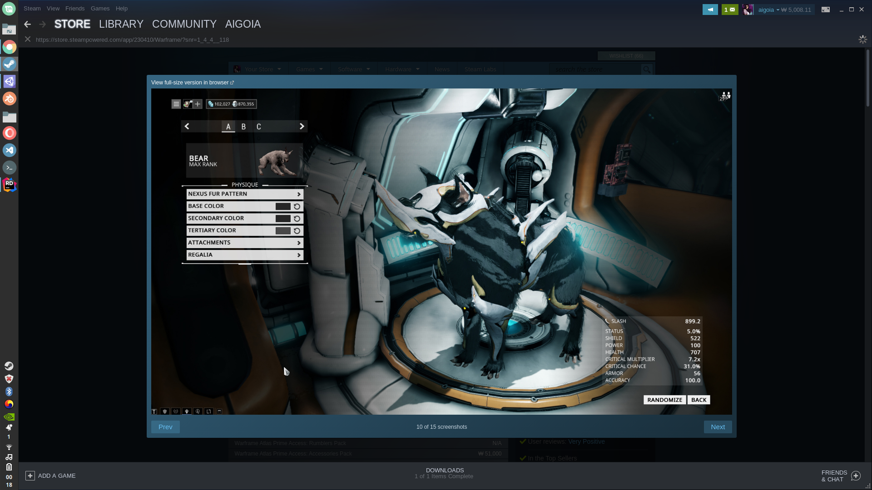
Task: Select Warframe Atlas Prime Access: Rumblers Pack row
Action: click(368, 443)
